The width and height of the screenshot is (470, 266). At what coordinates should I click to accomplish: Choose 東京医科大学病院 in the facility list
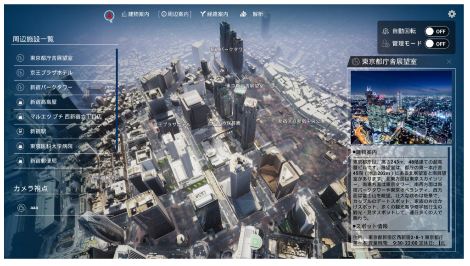pyautogui.click(x=51, y=147)
